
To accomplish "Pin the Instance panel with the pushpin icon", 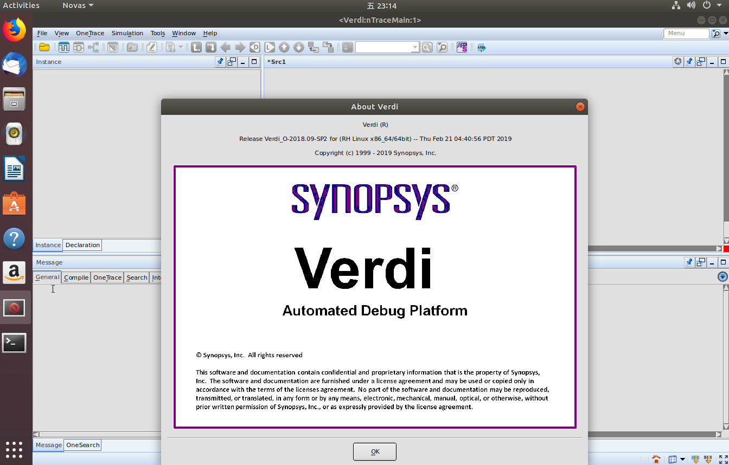I will point(220,62).
